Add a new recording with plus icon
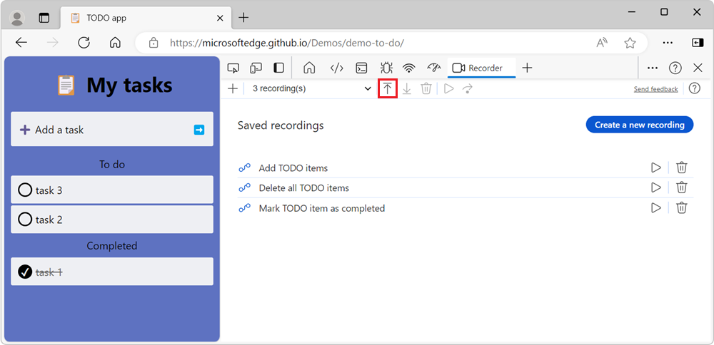This screenshot has height=345, width=714. [x=233, y=88]
